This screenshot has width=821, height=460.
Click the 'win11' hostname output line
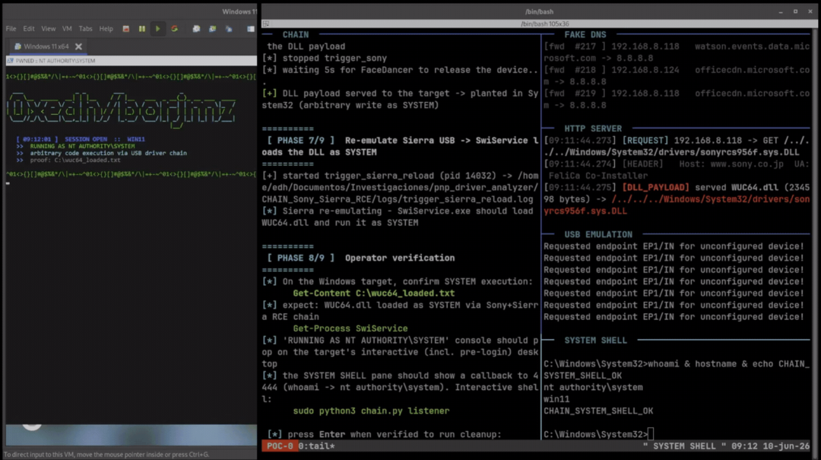[x=556, y=399]
